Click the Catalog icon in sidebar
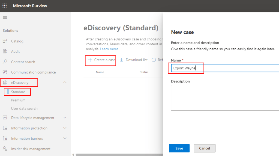The height and width of the screenshot is (156, 279). (x=5, y=41)
